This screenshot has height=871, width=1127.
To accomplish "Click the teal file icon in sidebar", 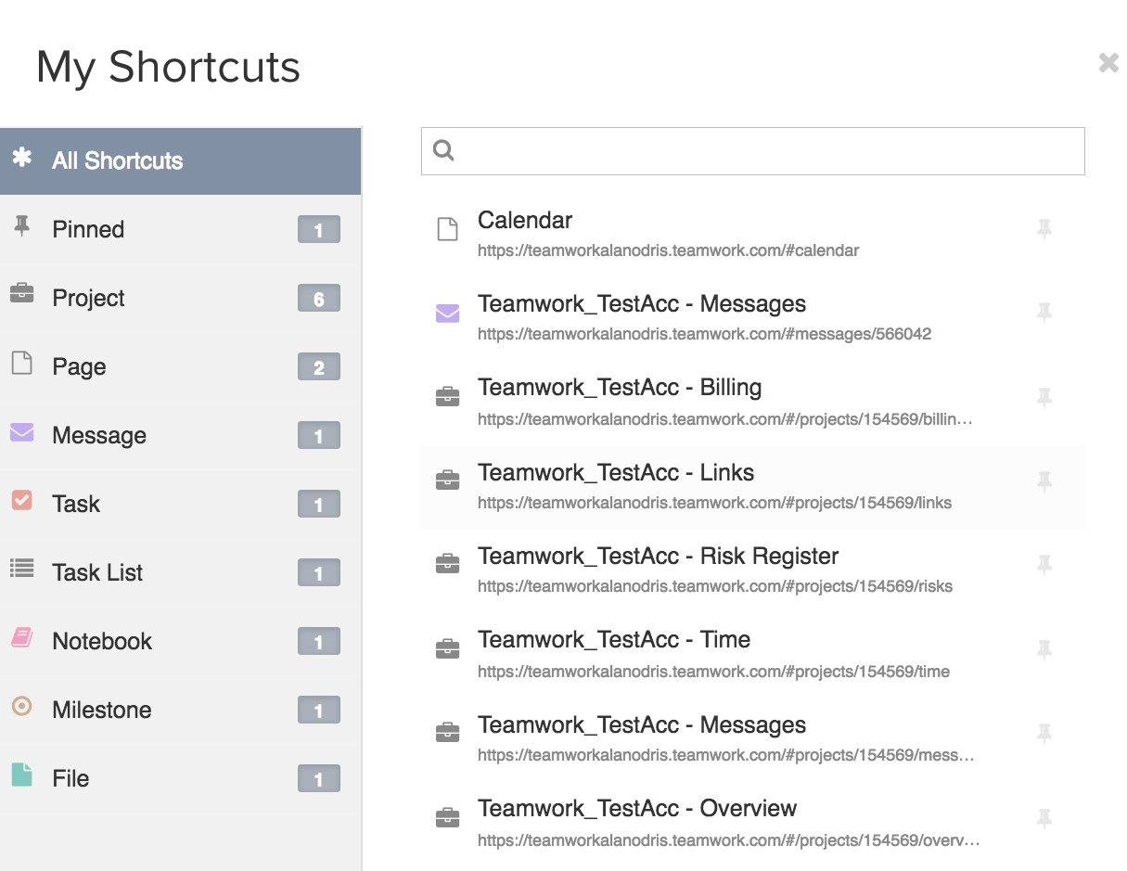I will tap(21, 775).
